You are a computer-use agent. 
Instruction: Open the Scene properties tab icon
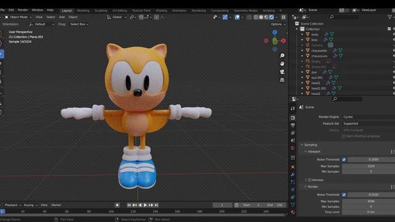click(293, 140)
